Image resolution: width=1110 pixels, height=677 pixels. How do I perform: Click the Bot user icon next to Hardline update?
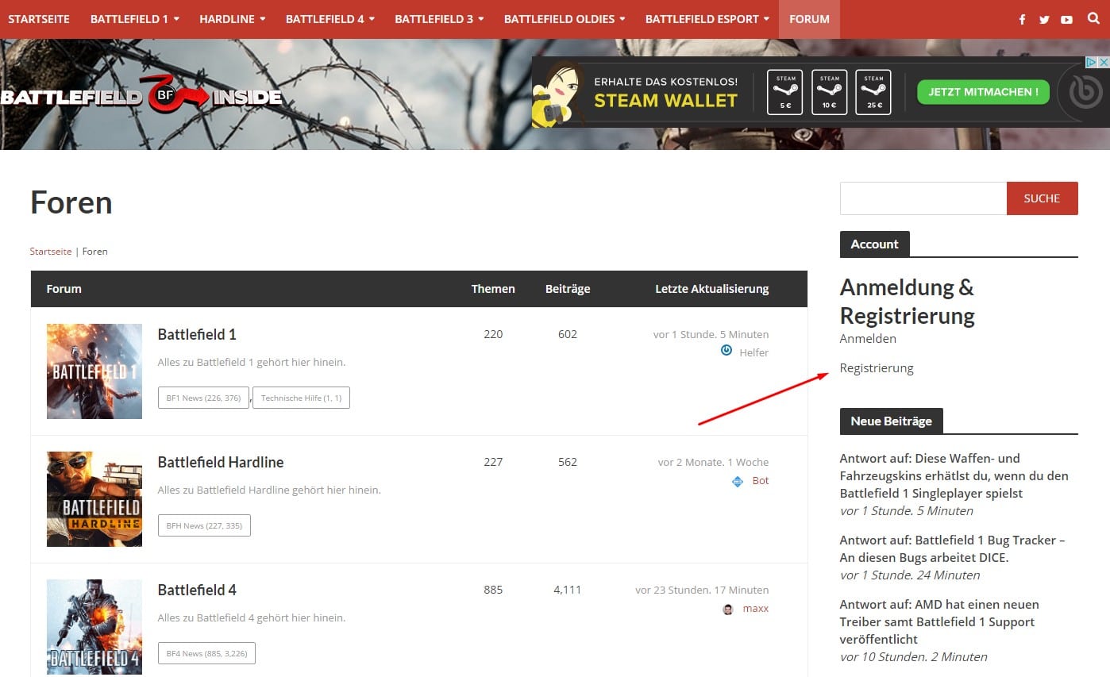[737, 480]
